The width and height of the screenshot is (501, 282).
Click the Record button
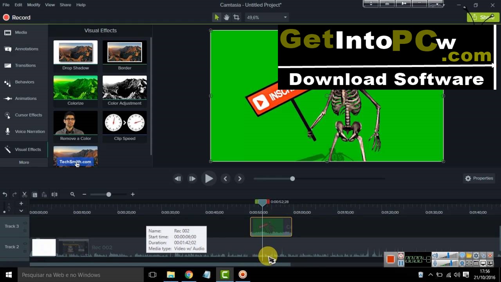click(x=16, y=17)
